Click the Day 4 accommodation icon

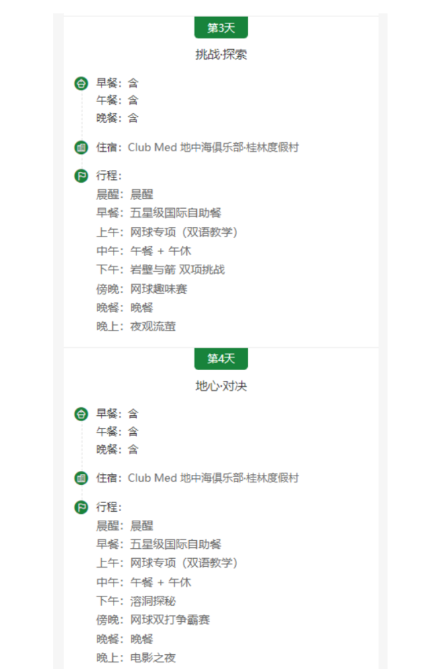point(81,478)
